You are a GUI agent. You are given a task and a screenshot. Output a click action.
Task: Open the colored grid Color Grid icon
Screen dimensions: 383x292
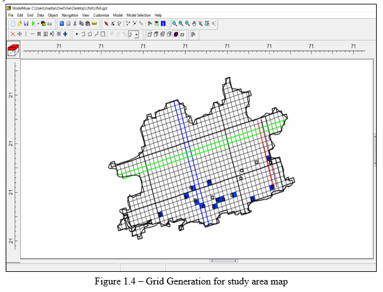point(157,24)
